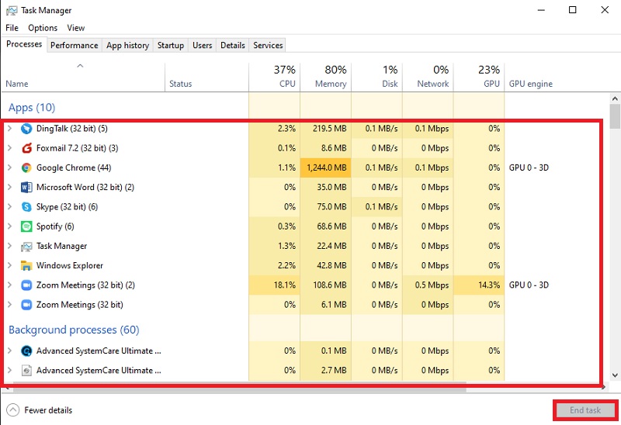Click the first Zoom Meetings icon
This screenshot has width=621, height=425.
tap(26, 285)
